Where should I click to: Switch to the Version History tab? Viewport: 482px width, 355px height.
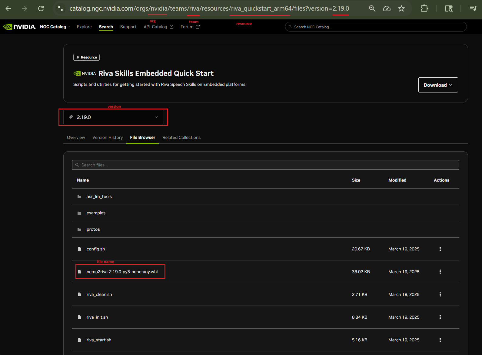pyautogui.click(x=108, y=137)
